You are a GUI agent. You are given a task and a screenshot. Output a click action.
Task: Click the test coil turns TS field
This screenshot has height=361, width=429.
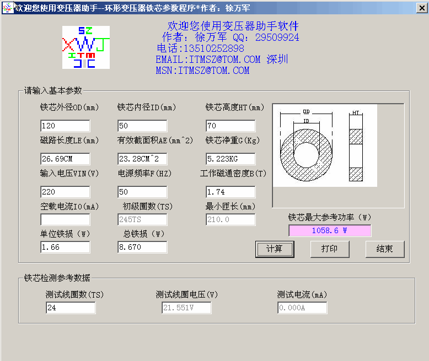70,308
